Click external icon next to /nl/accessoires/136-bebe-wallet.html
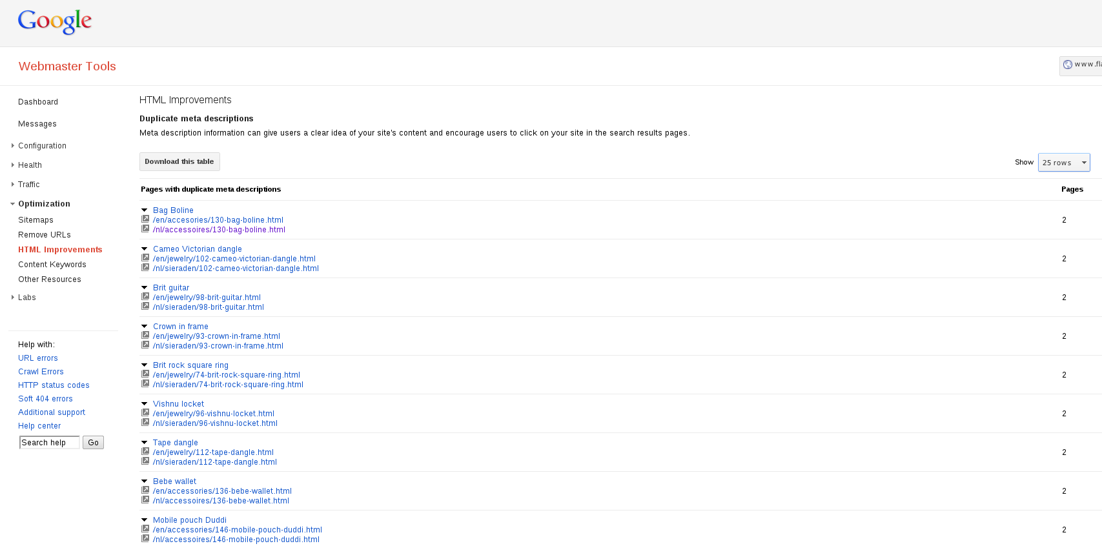1102x546 pixels. (x=145, y=500)
